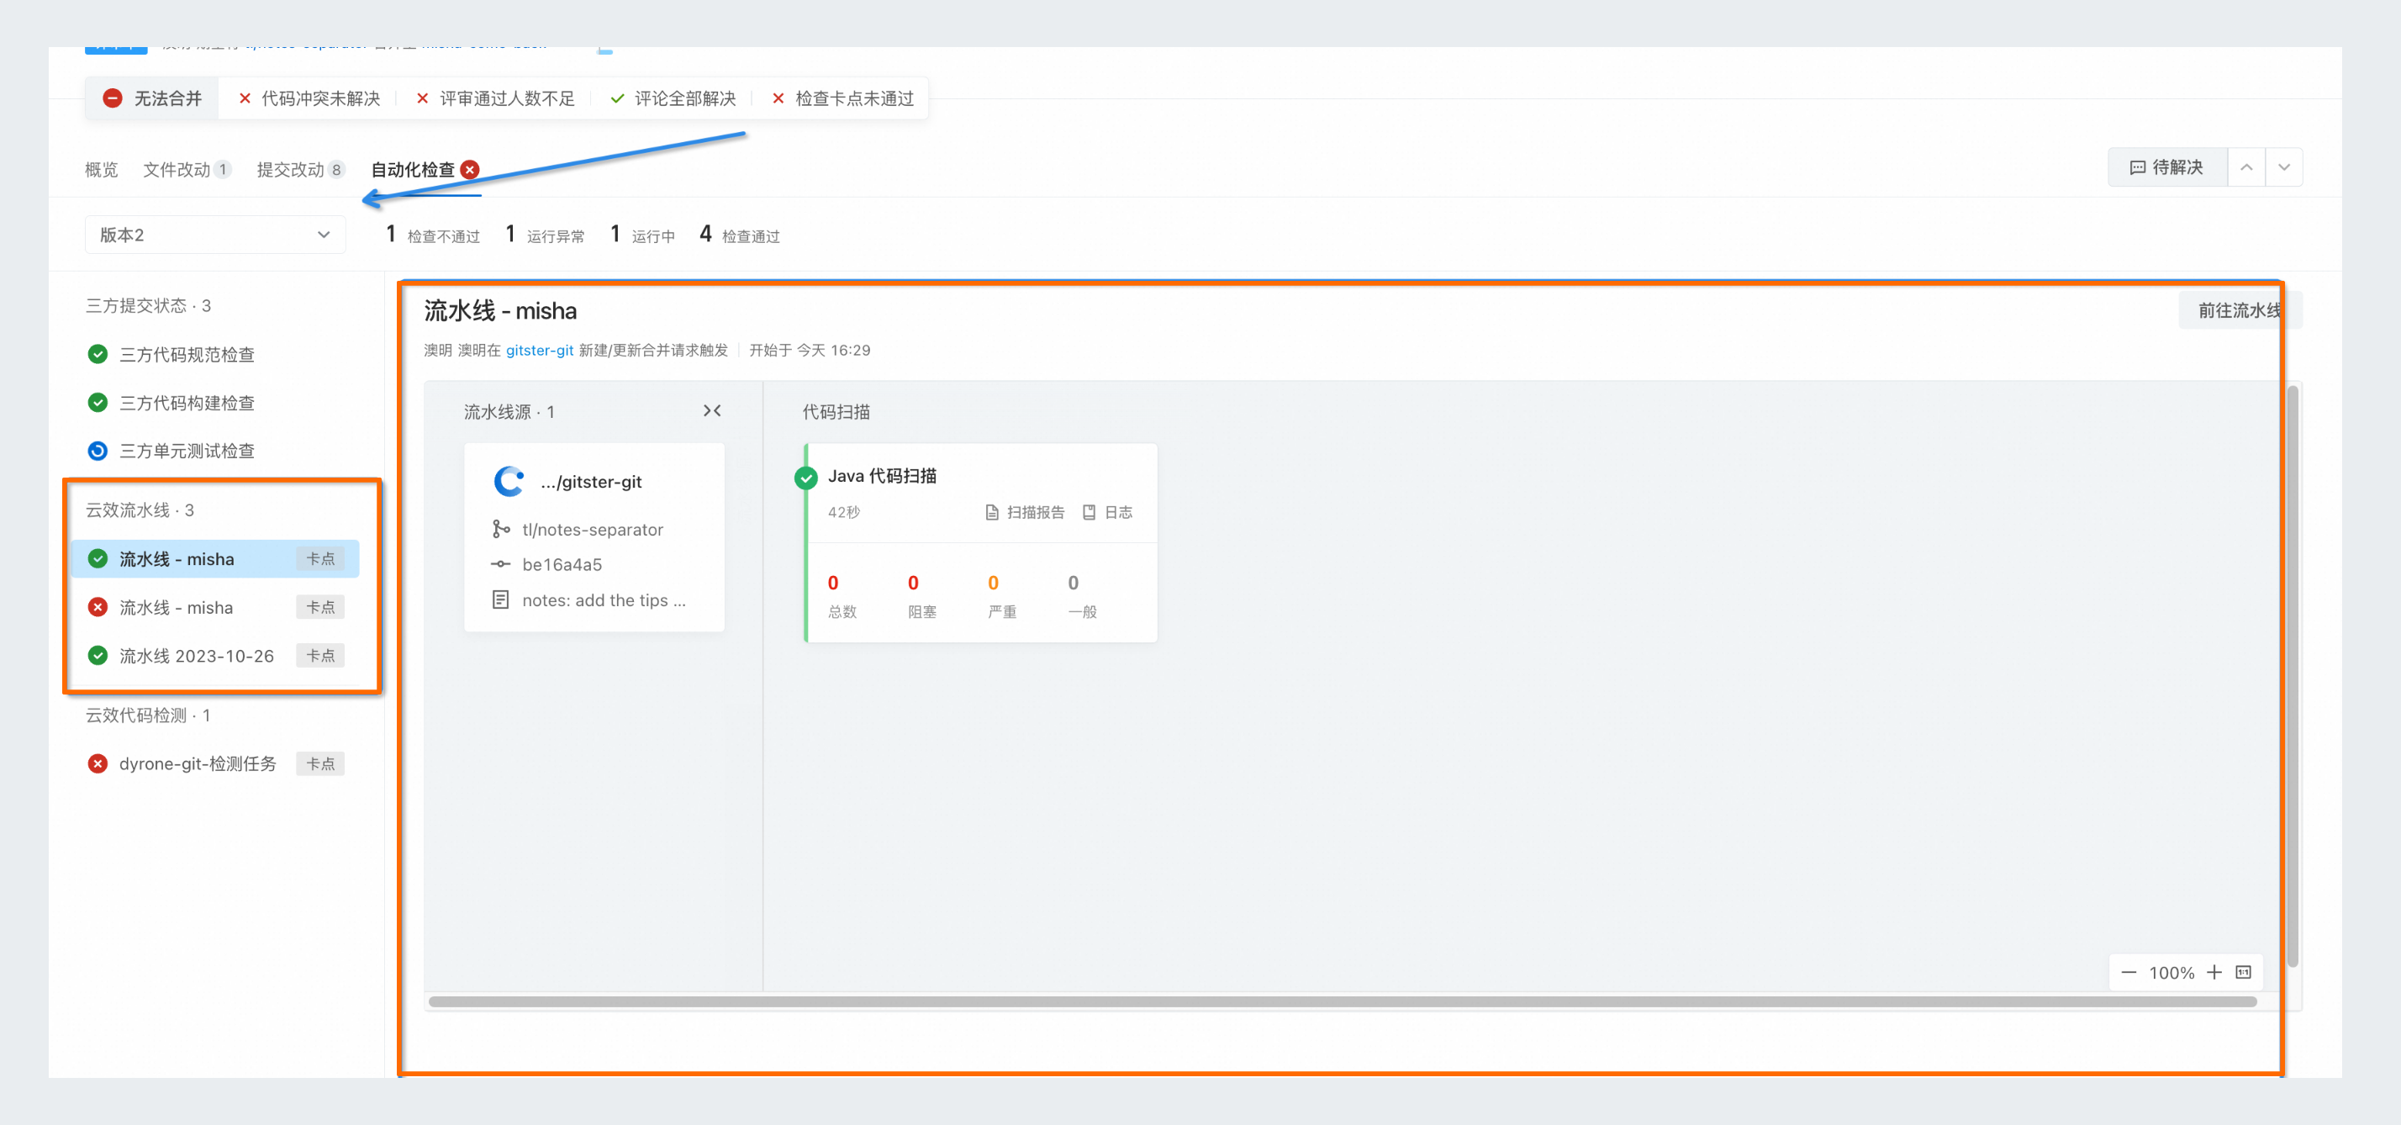Go to previous unresolved comment arrow
Image resolution: width=2401 pixels, height=1125 pixels.
2246,168
